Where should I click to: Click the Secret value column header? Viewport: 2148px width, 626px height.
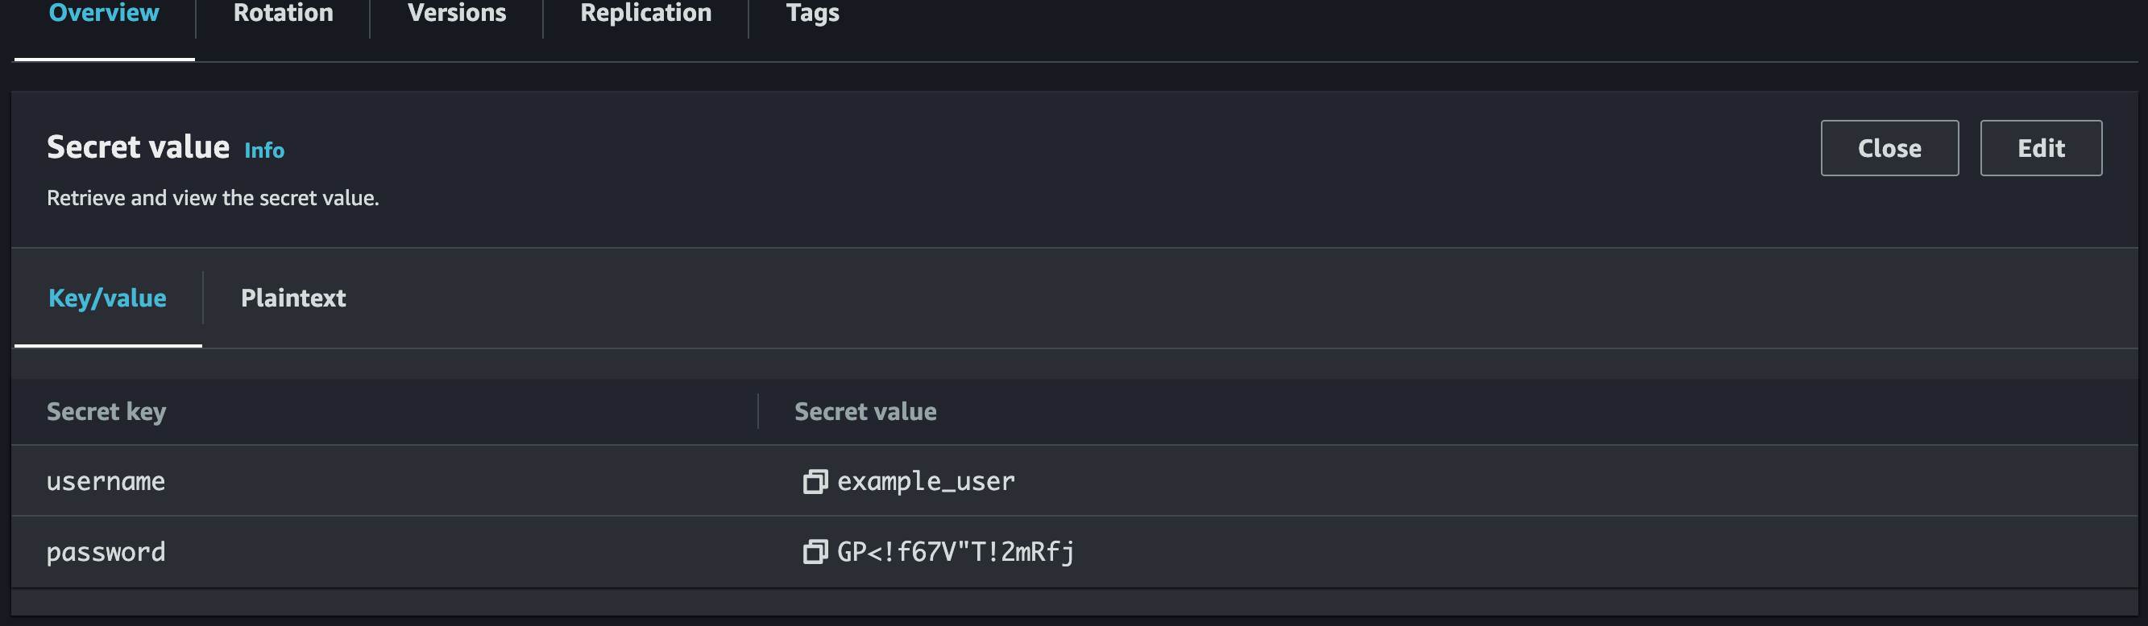(865, 411)
